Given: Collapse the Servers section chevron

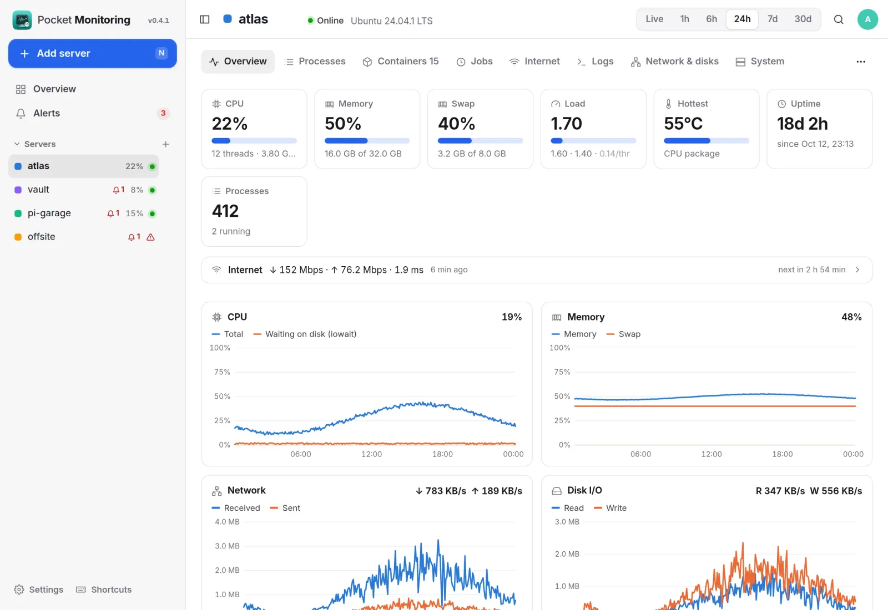Looking at the screenshot, I should (17, 144).
